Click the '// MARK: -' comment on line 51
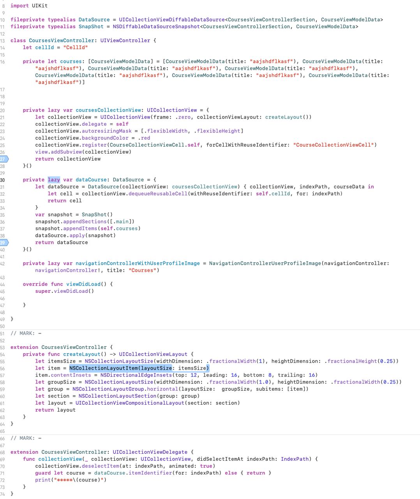Screen dimensions: 420x499 point(26,333)
